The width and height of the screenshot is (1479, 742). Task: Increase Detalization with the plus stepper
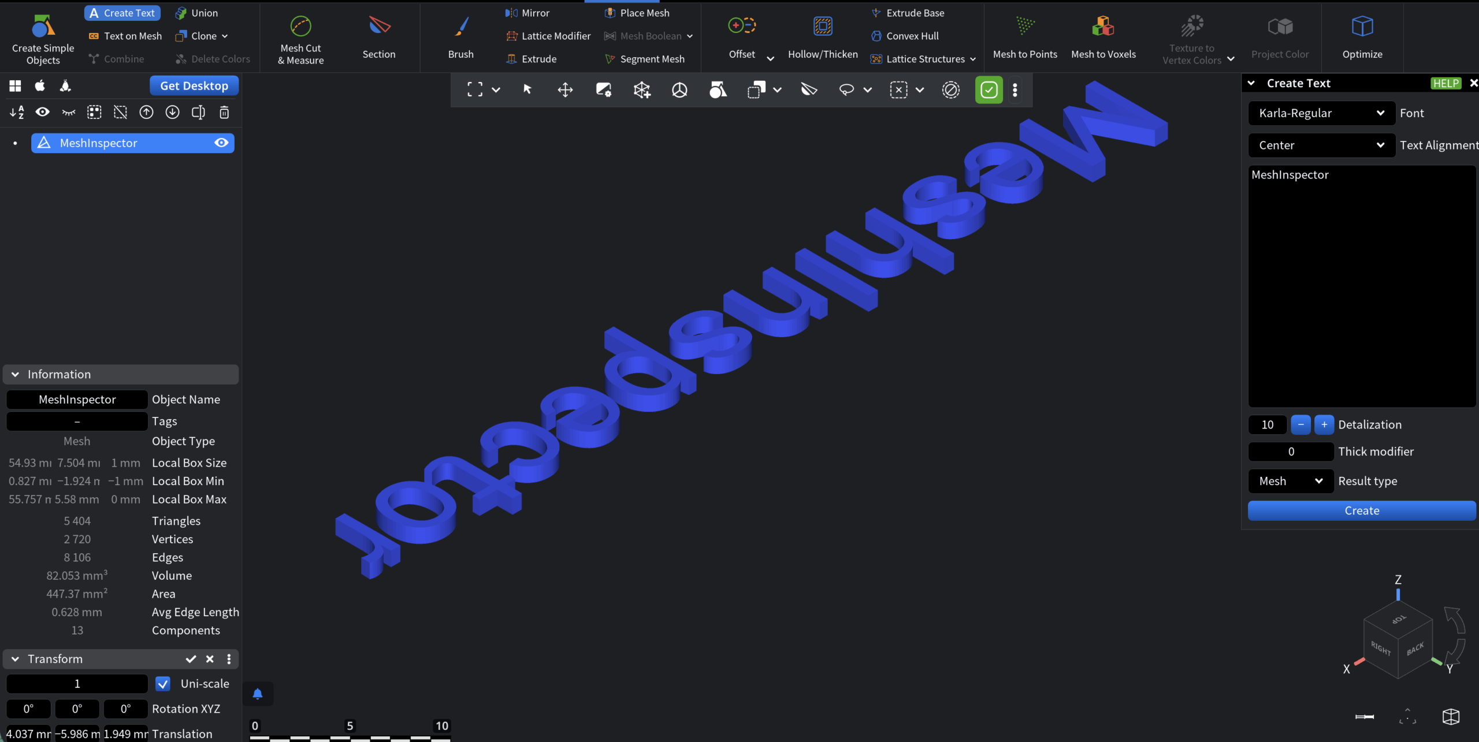1324,424
